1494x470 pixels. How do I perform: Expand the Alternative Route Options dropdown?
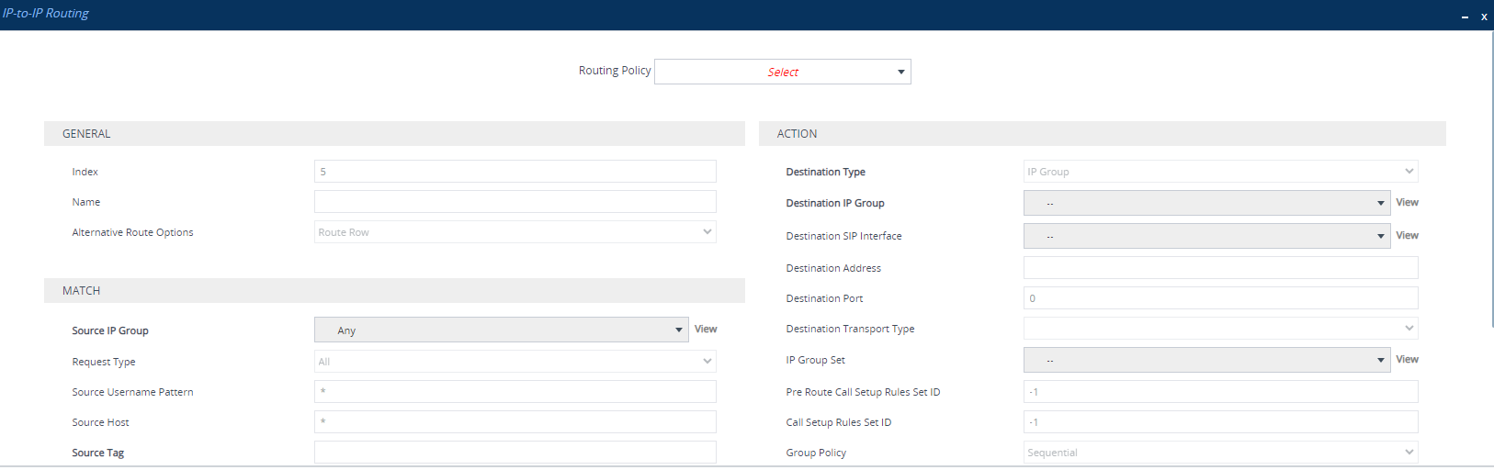(x=515, y=232)
